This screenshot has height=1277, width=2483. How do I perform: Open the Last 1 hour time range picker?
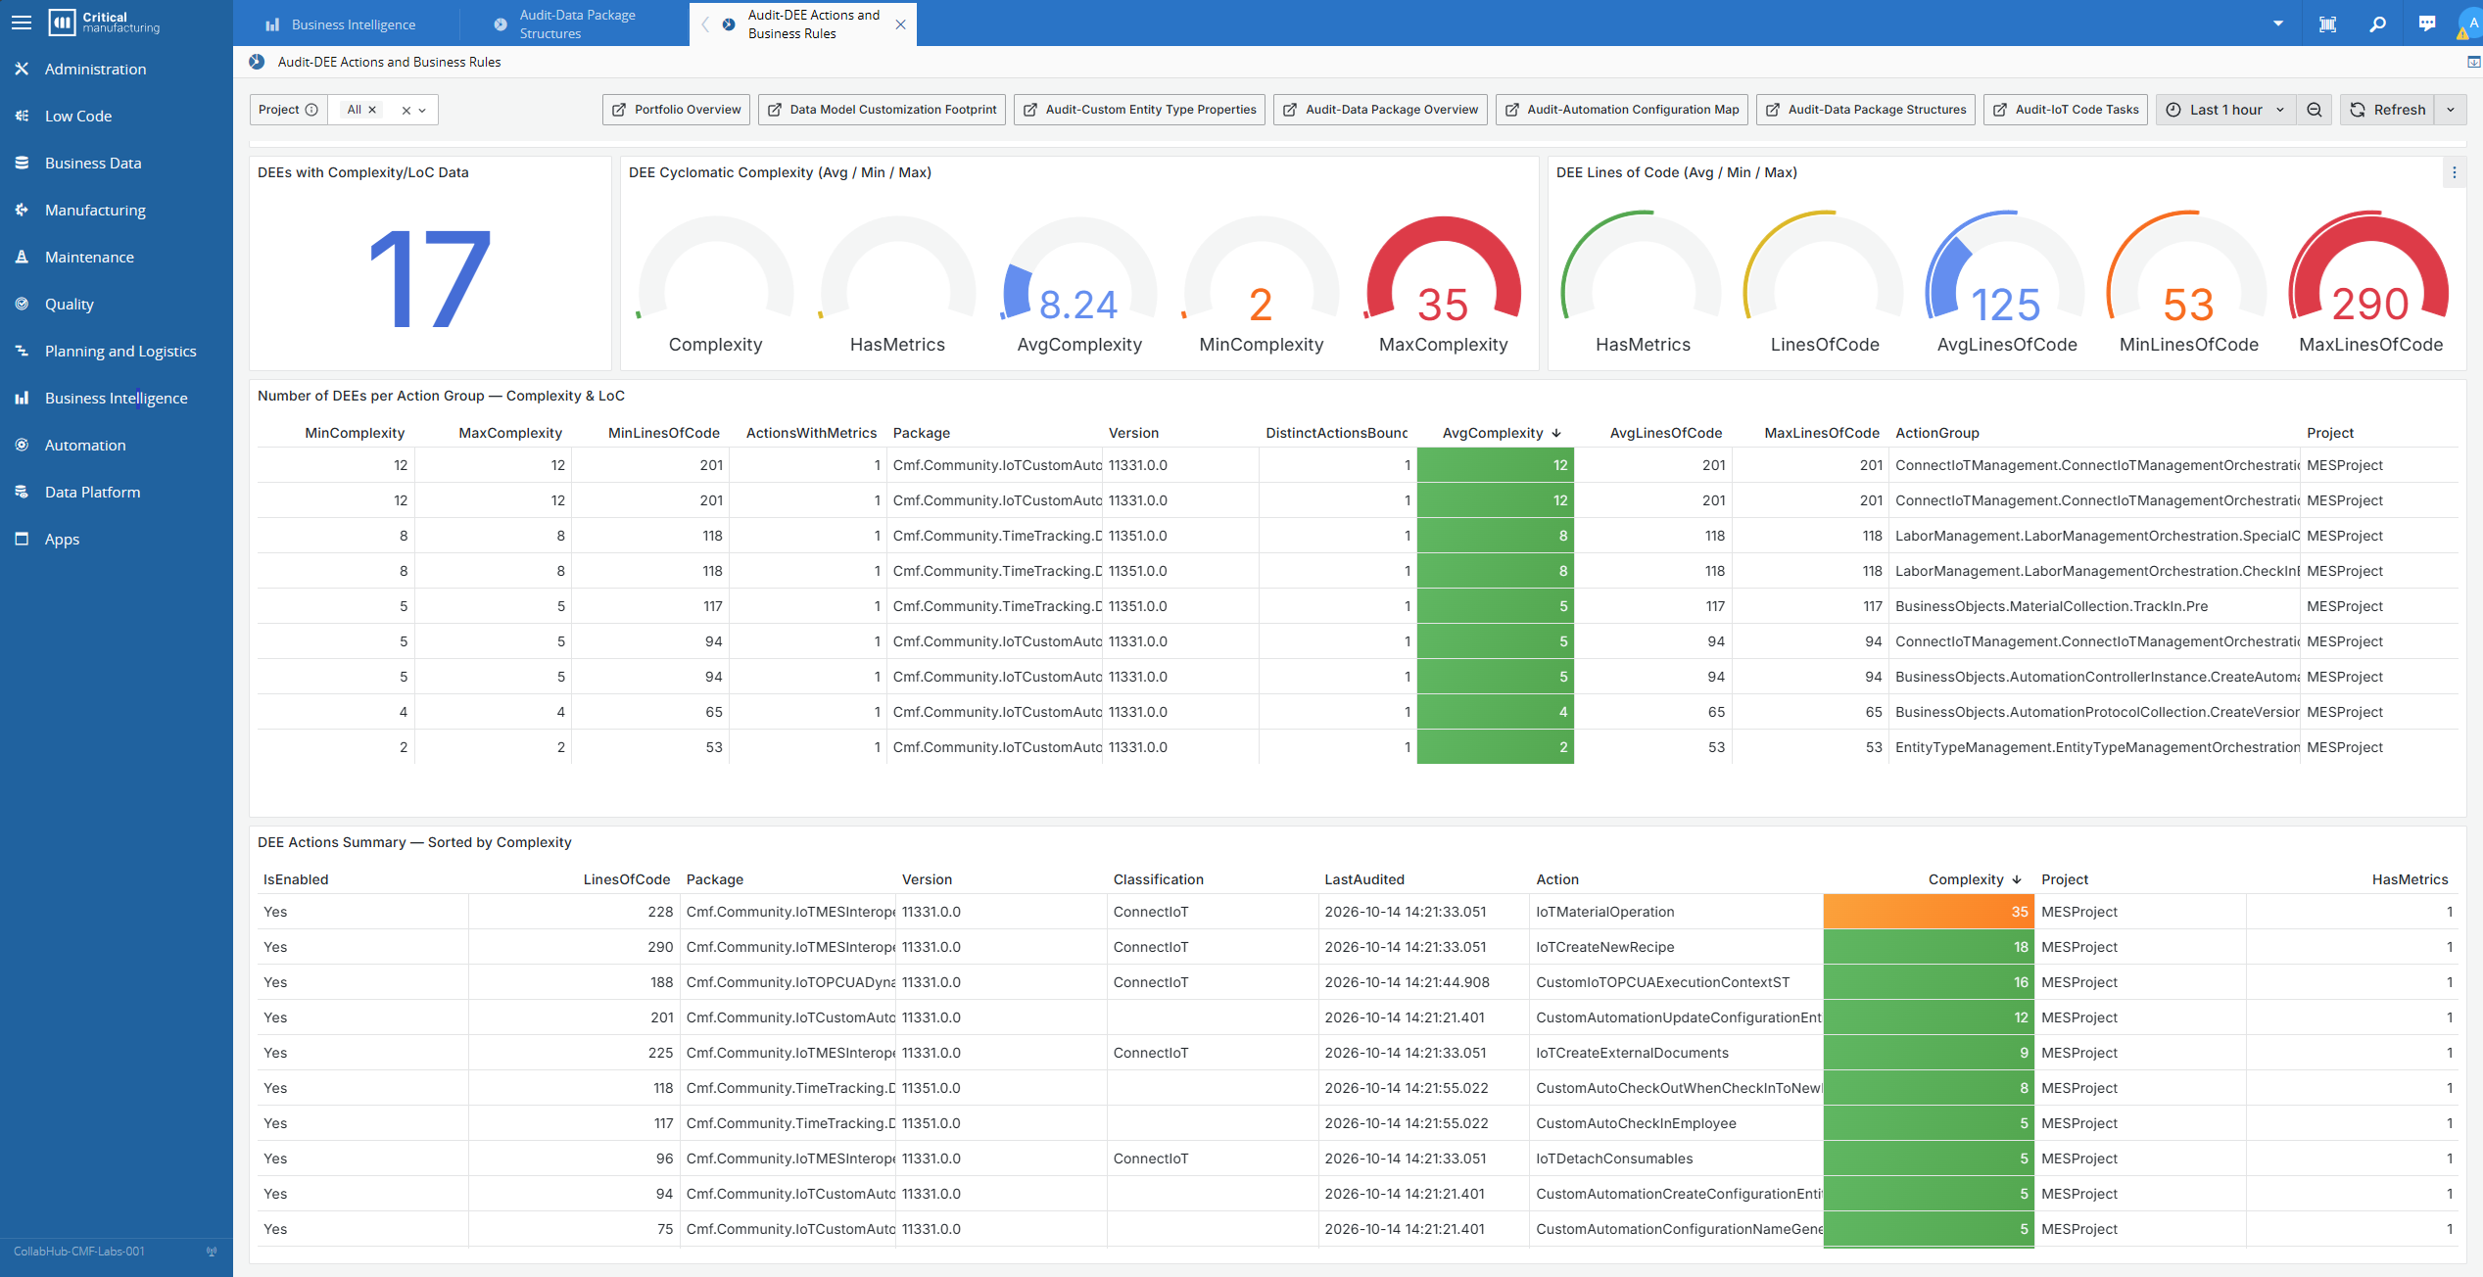pyautogui.click(x=2225, y=110)
